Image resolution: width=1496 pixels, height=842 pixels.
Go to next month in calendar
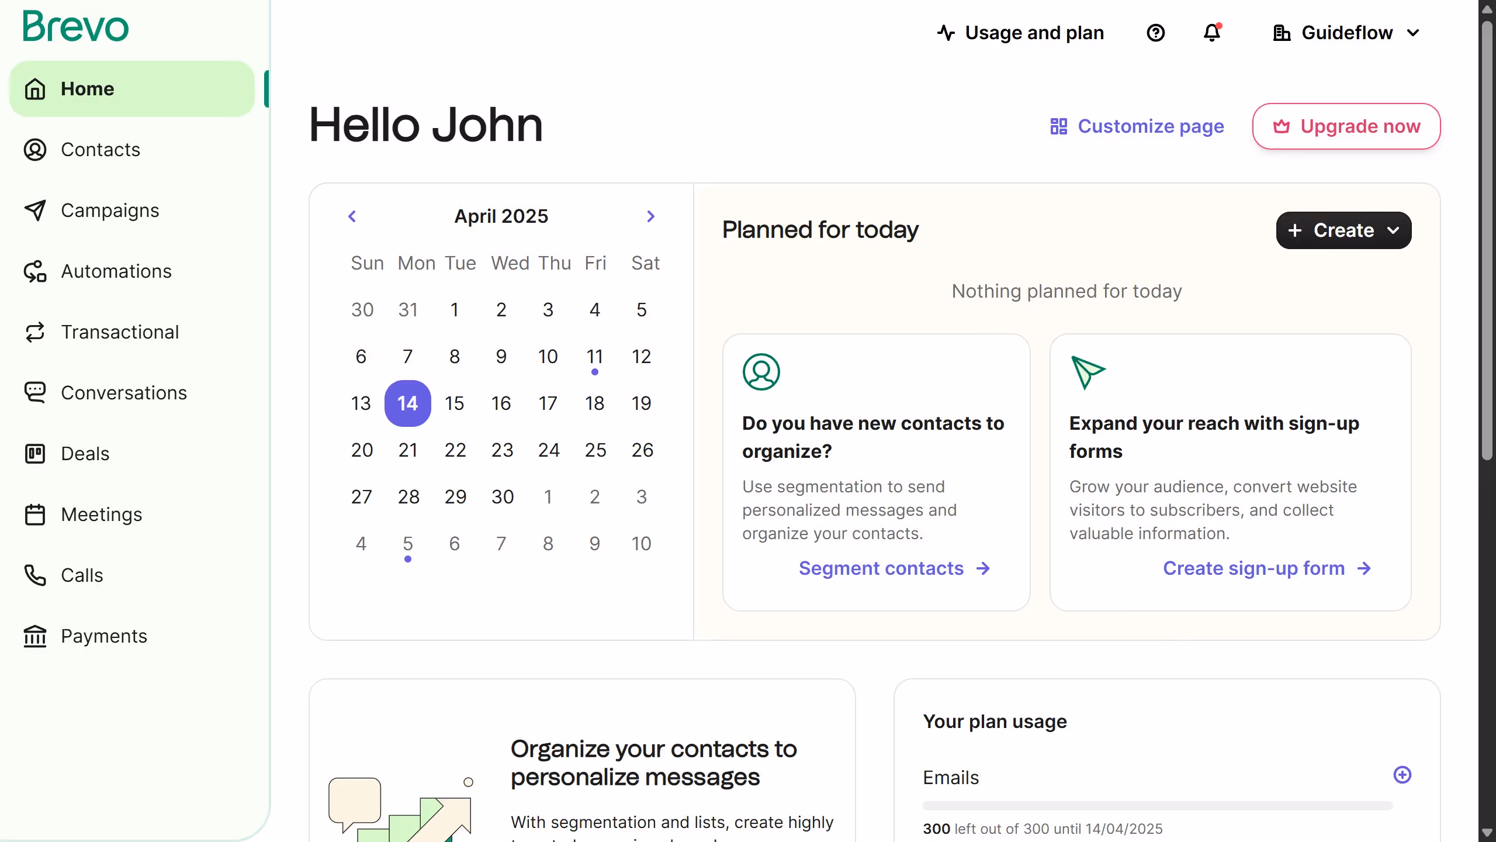[x=650, y=216]
